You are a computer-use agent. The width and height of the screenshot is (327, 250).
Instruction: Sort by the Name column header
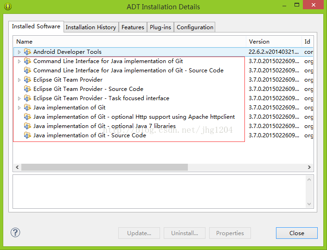tap(129, 41)
